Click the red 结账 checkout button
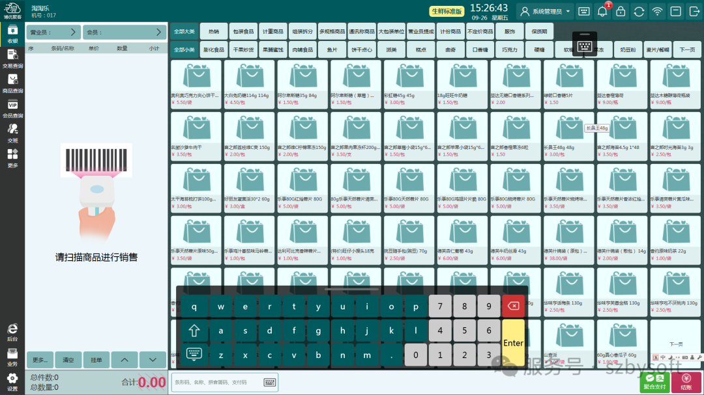This screenshot has width=704, height=395. (686, 383)
